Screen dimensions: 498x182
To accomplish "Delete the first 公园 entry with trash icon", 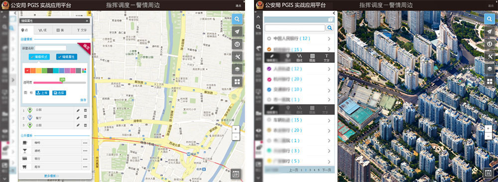I will tap(85, 110).
